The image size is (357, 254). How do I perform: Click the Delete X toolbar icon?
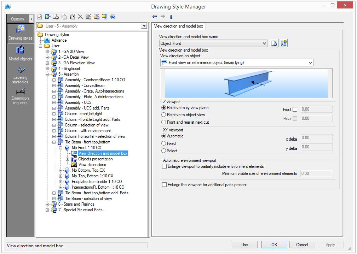[x=80, y=17]
